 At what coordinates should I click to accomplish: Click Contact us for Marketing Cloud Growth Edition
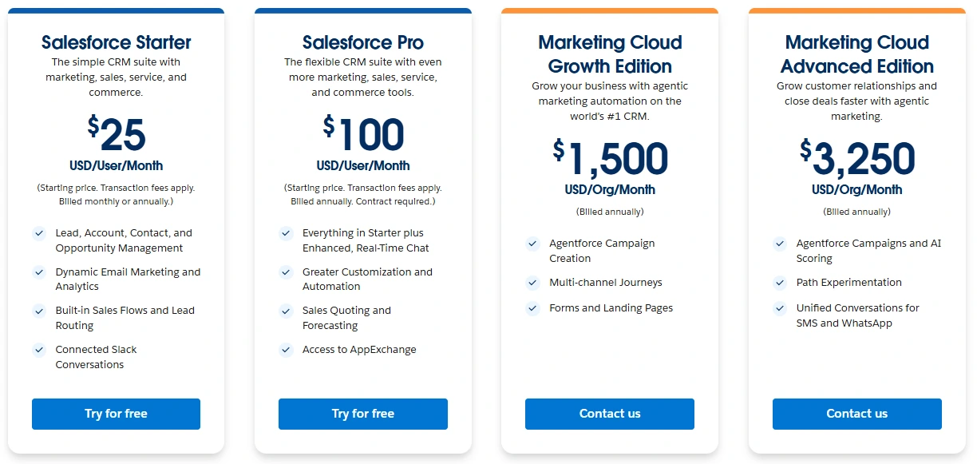click(610, 414)
